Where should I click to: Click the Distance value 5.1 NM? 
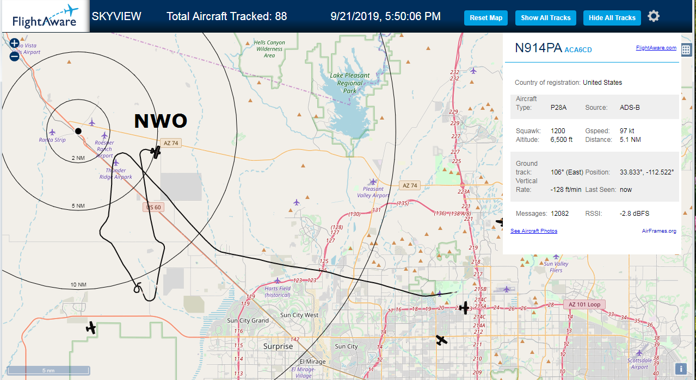[631, 140]
